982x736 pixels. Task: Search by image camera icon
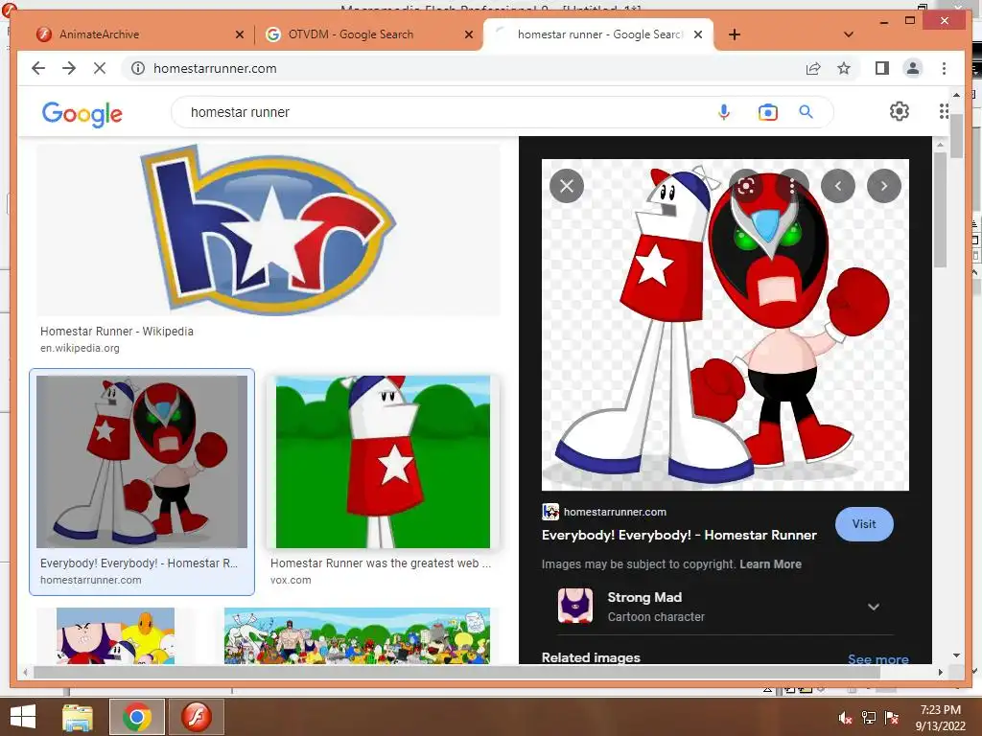tap(768, 112)
